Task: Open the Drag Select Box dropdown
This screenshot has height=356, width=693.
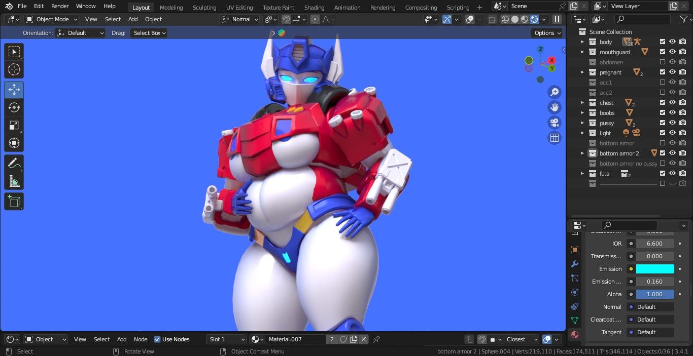Action: click(149, 33)
